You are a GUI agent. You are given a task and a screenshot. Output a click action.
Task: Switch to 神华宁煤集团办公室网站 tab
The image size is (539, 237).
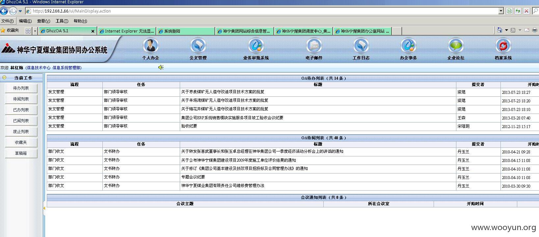(362, 31)
